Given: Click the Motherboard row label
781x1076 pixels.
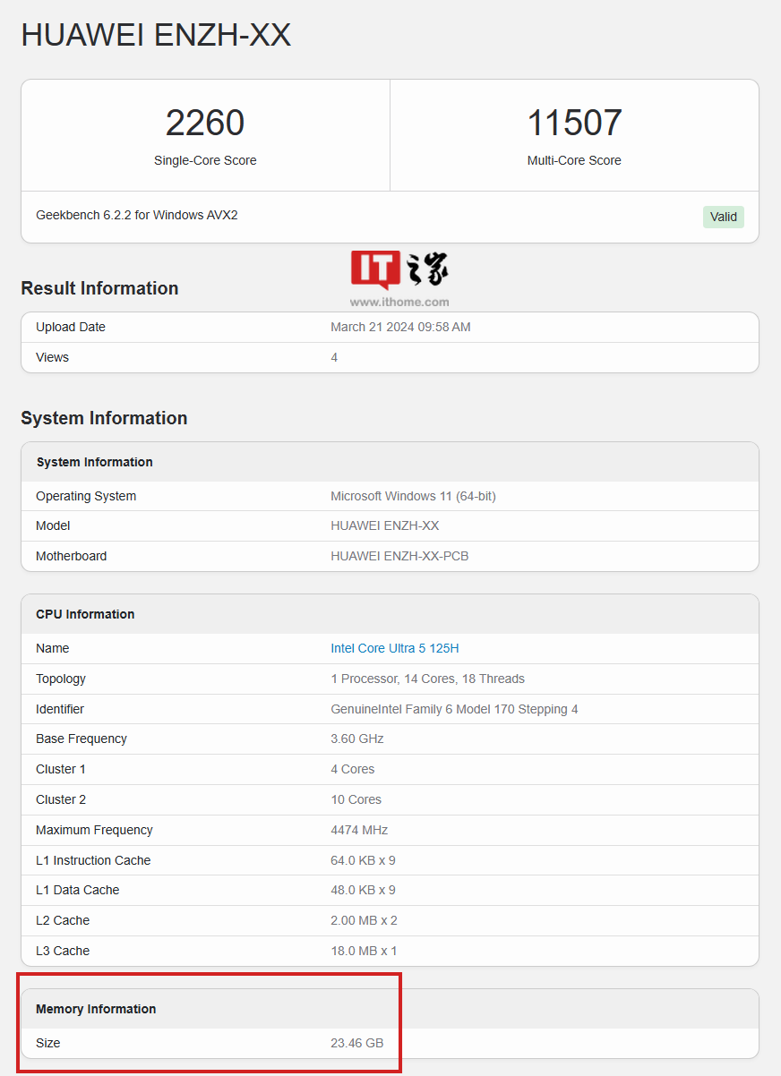Looking at the screenshot, I should (71, 556).
